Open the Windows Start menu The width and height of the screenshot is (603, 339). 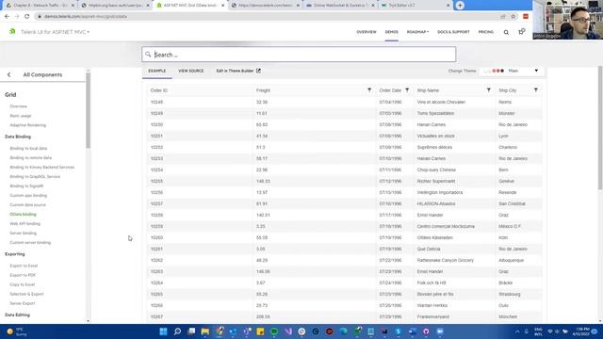[x=163, y=331]
